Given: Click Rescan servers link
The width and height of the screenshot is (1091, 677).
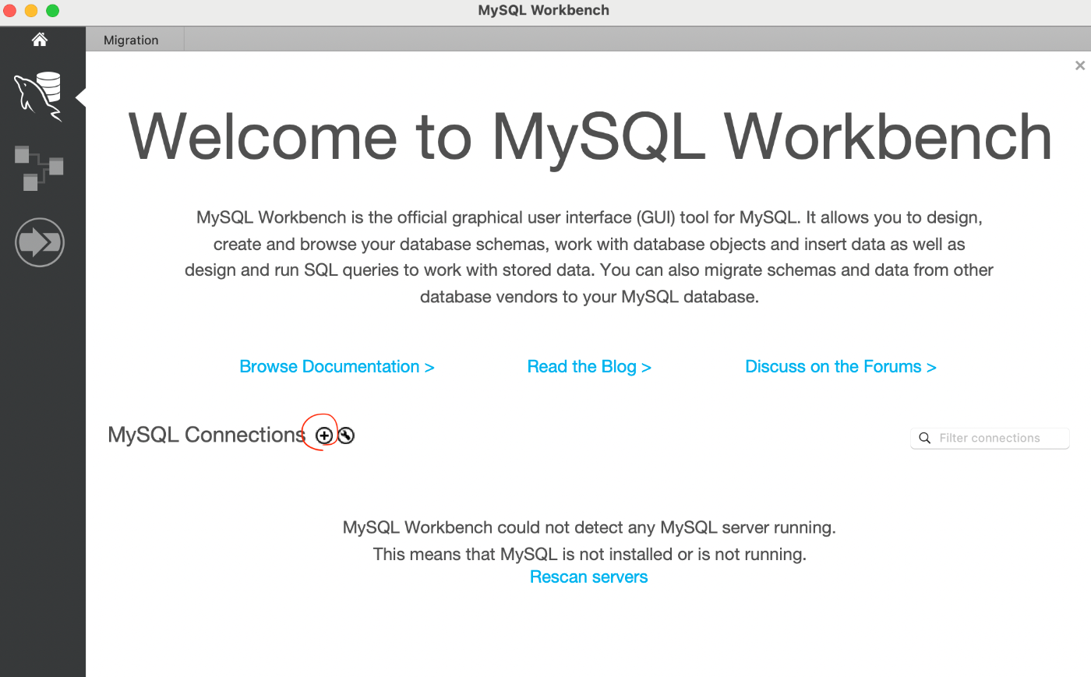Looking at the screenshot, I should [x=588, y=577].
